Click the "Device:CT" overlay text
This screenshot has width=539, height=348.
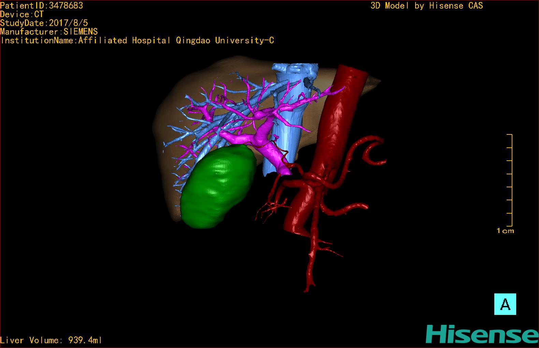pos(22,14)
